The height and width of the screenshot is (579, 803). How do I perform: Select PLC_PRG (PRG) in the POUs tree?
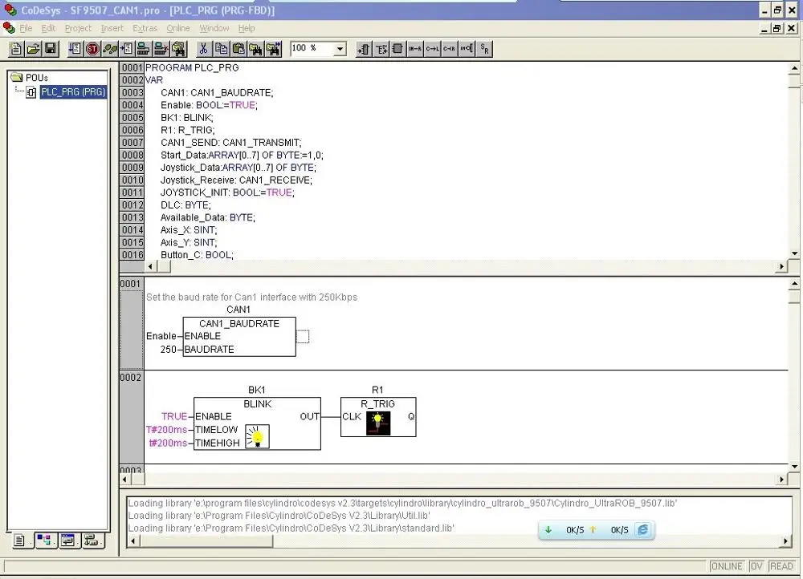click(x=73, y=92)
